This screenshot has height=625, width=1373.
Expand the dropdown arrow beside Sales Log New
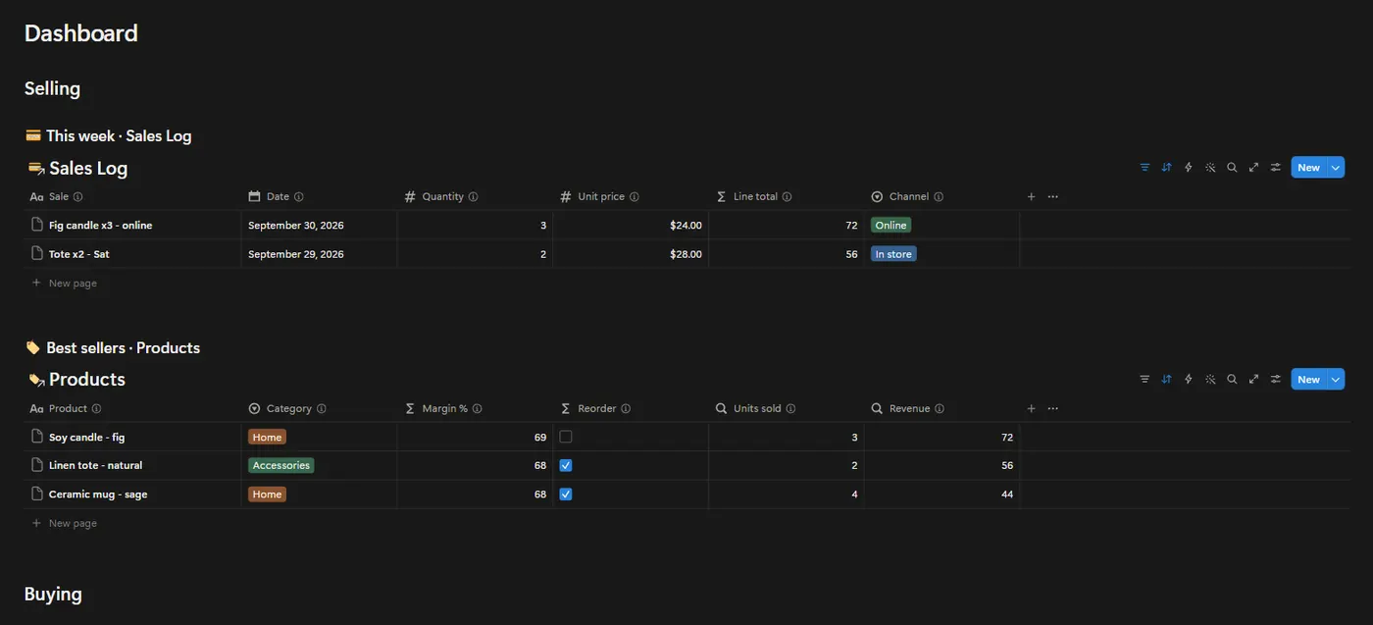tap(1336, 168)
